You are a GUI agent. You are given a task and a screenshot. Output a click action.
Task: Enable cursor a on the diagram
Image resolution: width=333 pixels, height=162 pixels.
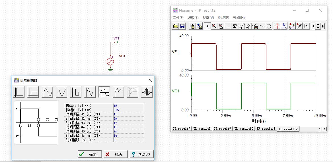(277, 26)
